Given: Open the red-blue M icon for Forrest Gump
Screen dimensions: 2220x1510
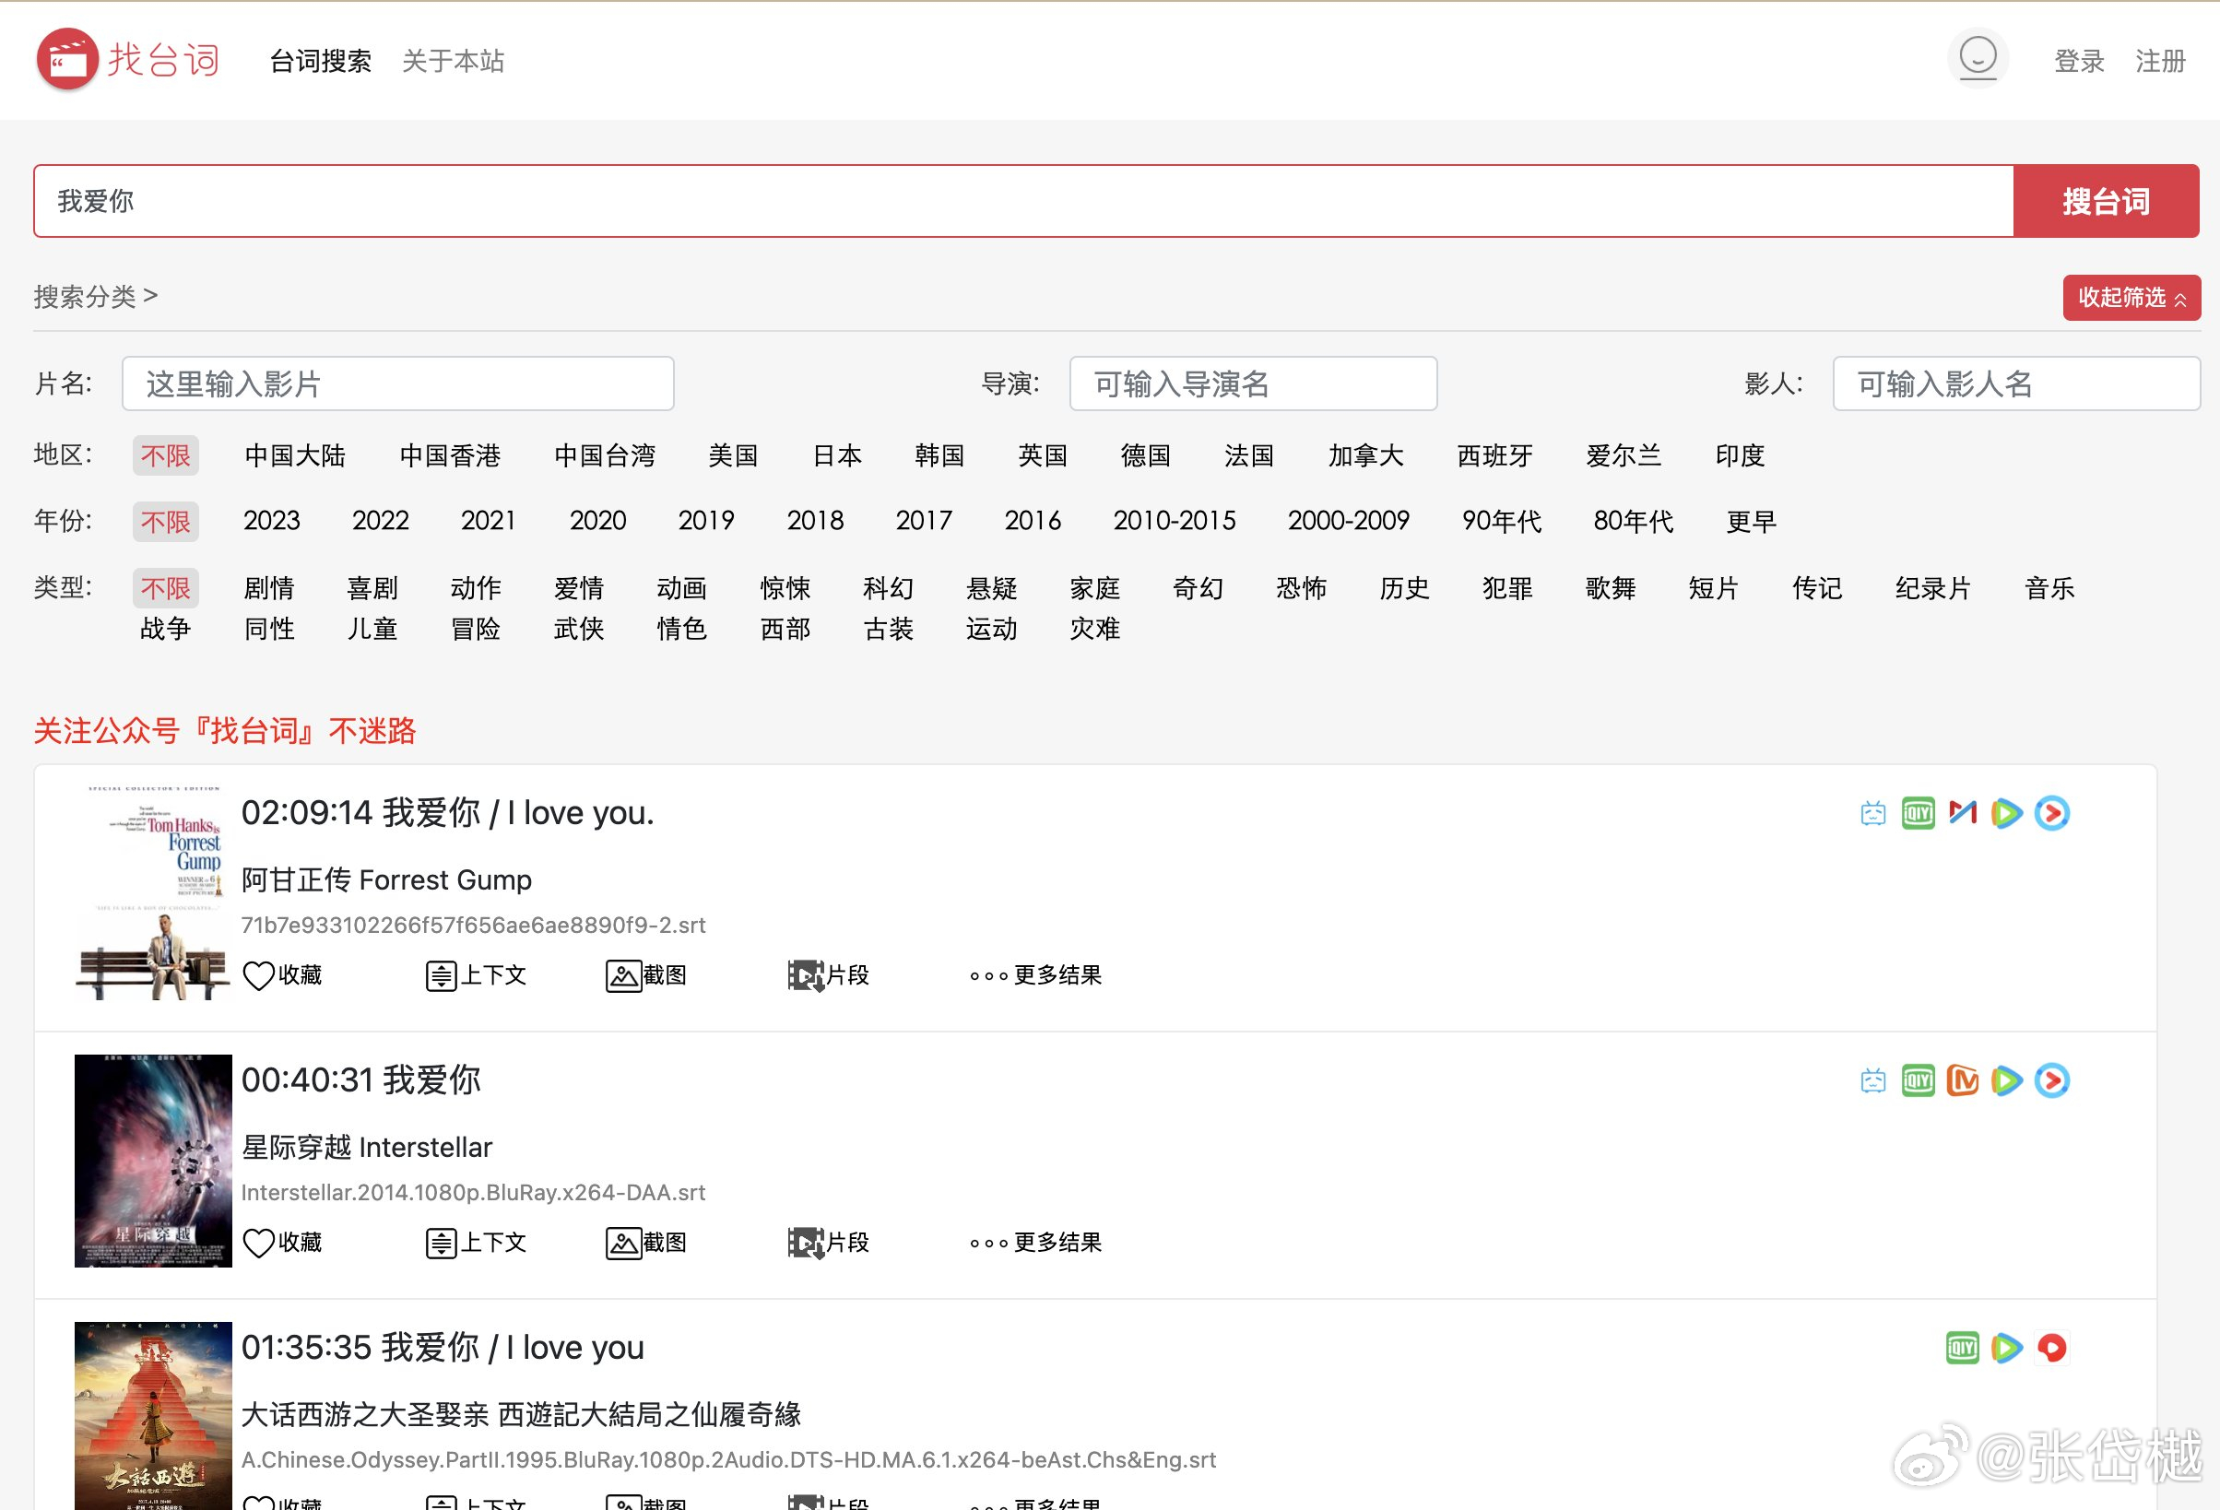Looking at the screenshot, I should point(1963,814).
